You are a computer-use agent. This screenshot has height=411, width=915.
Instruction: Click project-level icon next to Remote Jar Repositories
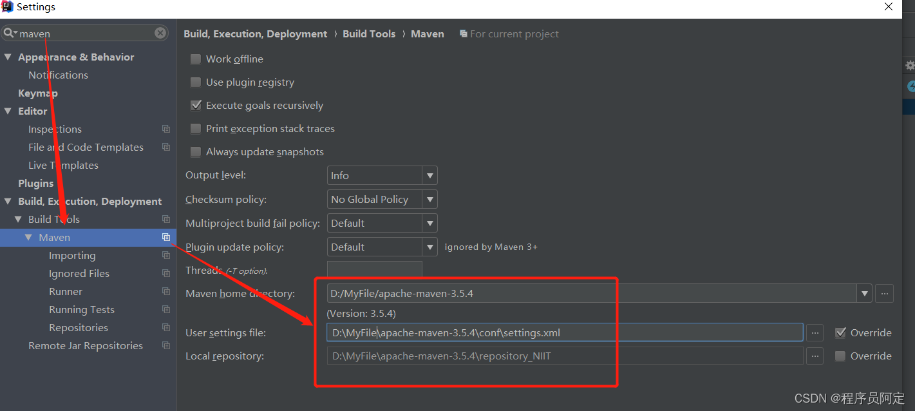click(x=166, y=345)
